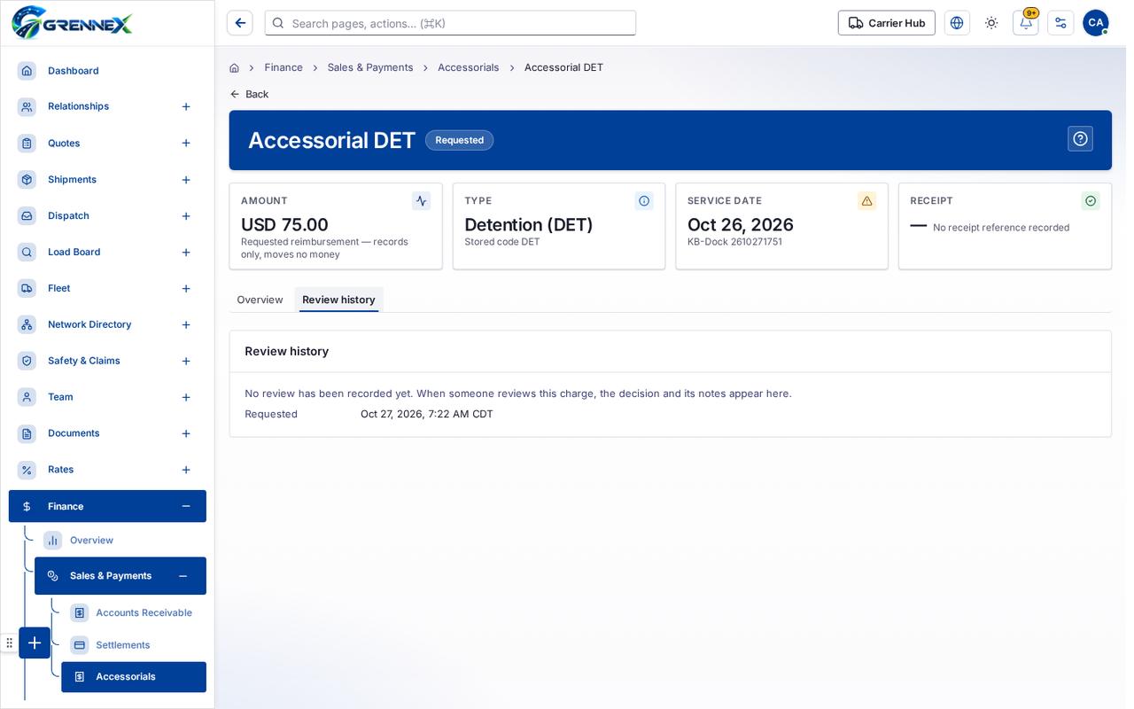Open Accounts Receivable in sidebar

coord(133,612)
